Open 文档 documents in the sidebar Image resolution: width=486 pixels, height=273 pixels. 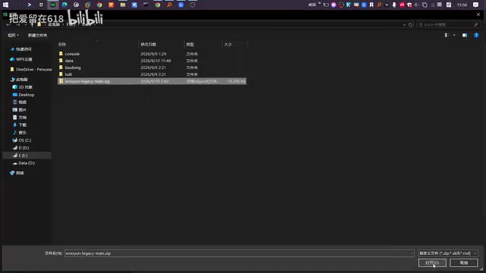pos(22,118)
